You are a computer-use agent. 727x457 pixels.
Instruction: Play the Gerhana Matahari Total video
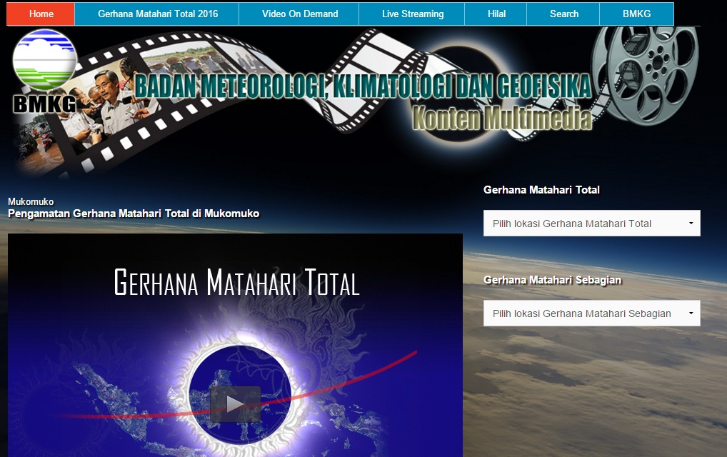235,403
